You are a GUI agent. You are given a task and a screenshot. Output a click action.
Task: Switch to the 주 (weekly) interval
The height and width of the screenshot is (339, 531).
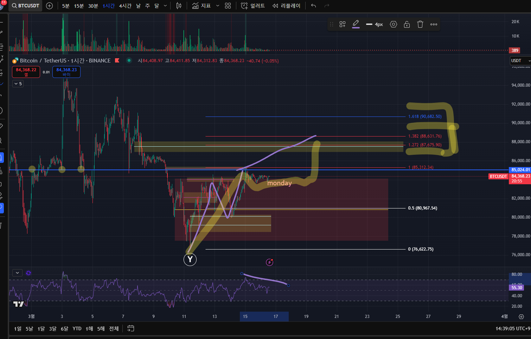tap(147, 6)
